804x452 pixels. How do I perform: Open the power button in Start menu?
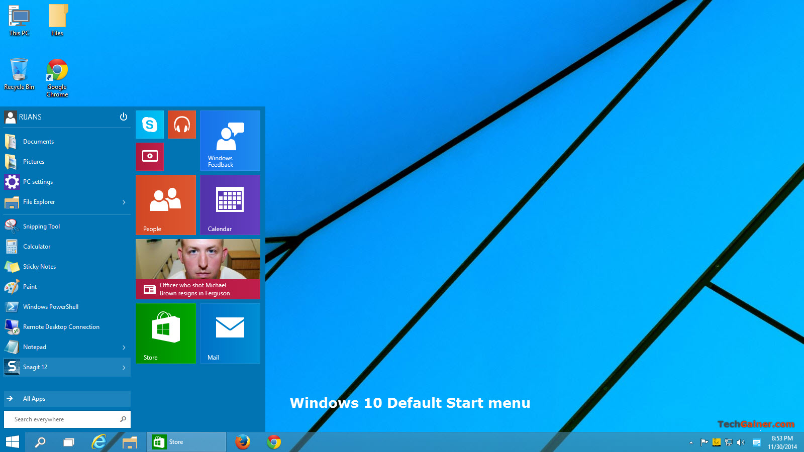click(123, 117)
